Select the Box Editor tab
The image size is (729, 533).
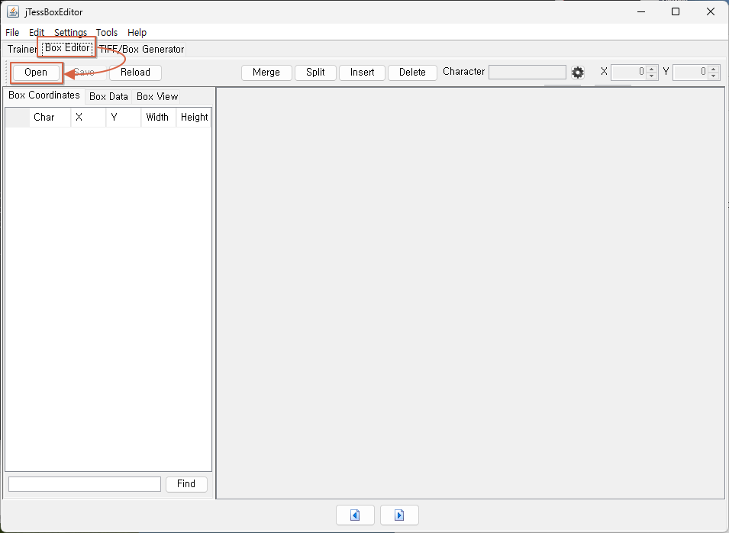click(67, 48)
